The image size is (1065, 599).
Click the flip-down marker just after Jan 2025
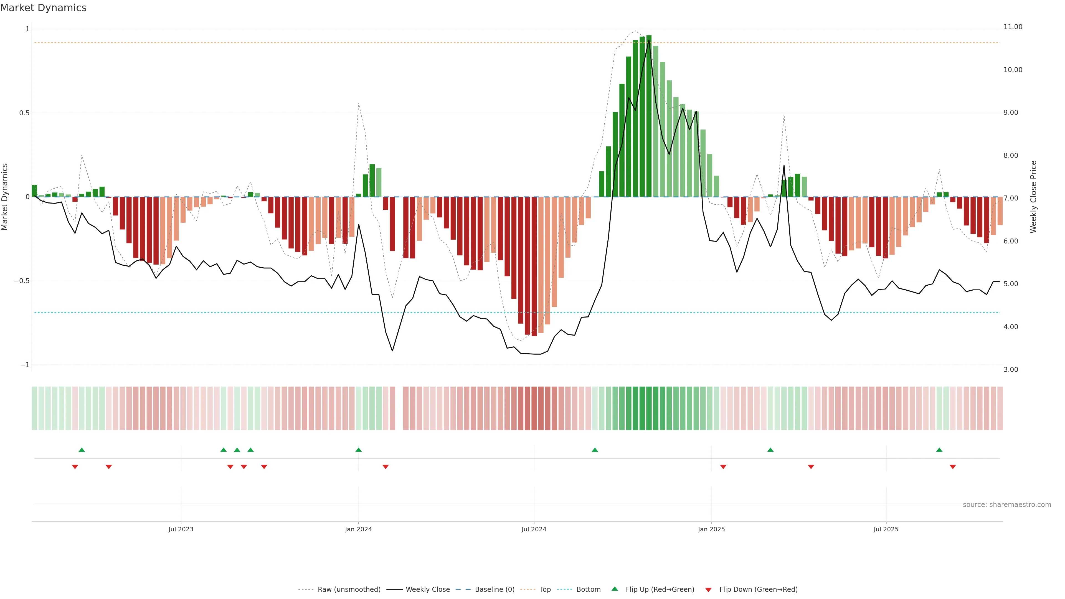click(723, 467)
